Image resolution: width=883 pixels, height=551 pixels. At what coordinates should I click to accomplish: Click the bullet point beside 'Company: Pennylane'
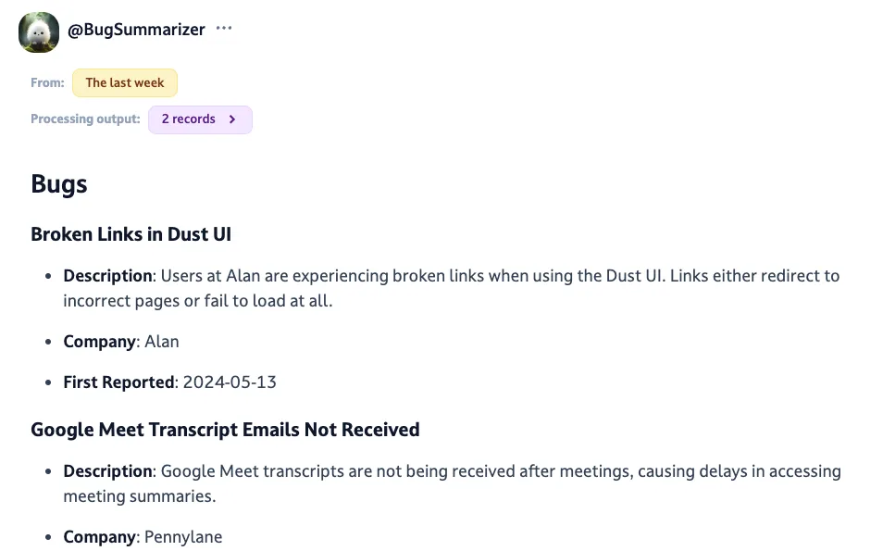coord(47,537)
